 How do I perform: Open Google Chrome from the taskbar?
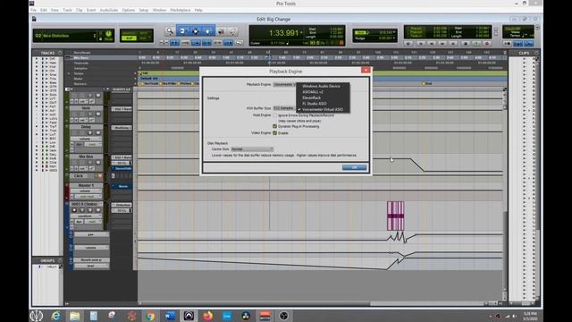point(150,316)
